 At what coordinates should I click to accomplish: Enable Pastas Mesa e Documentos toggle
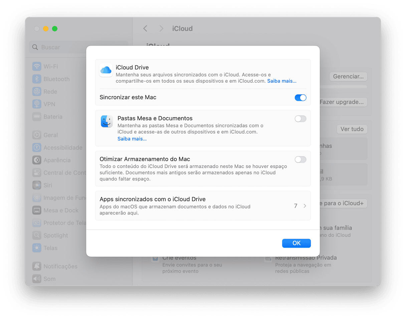coord(300,119)
